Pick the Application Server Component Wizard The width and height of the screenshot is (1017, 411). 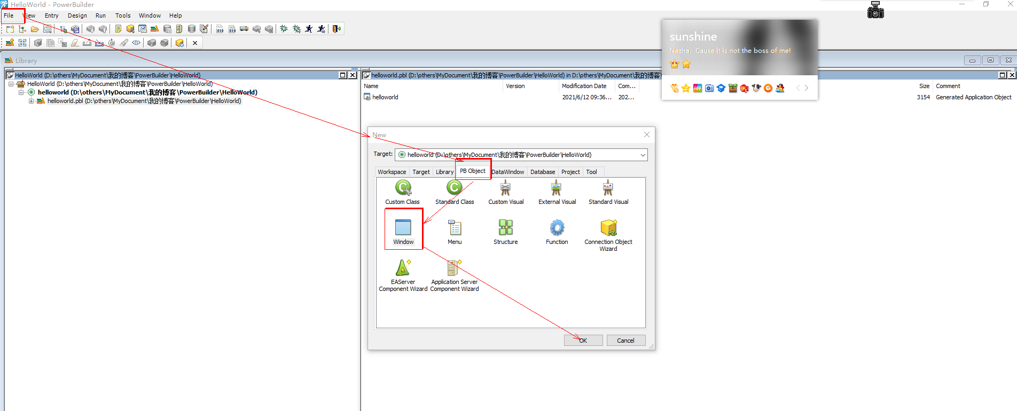(x=454, y=267)
